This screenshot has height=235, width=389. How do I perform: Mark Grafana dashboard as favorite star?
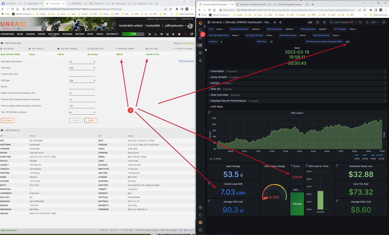[x=275, y=22]
